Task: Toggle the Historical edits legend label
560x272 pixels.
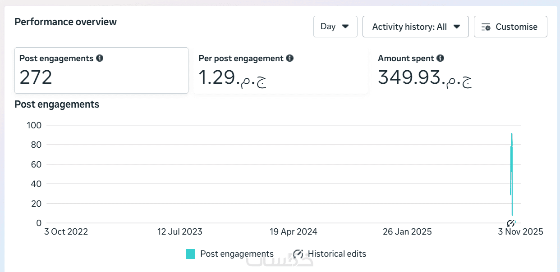Action: 337,254
